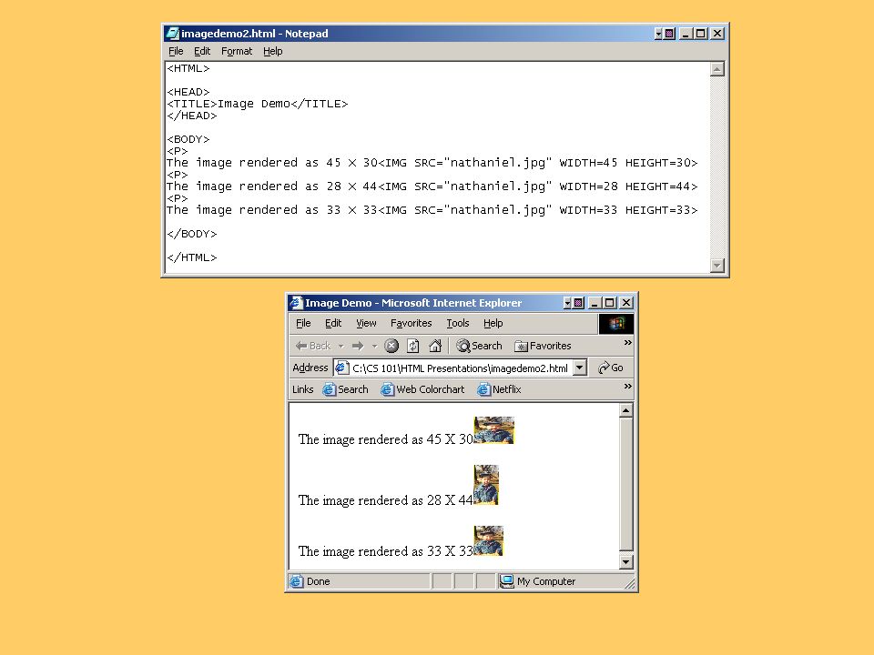
Task: Expand the Links bar overflow chevron
Action: click(627, 386)
